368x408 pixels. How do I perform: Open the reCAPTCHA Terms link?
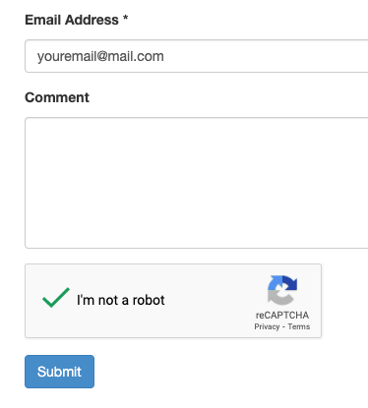tap(299, 326)
